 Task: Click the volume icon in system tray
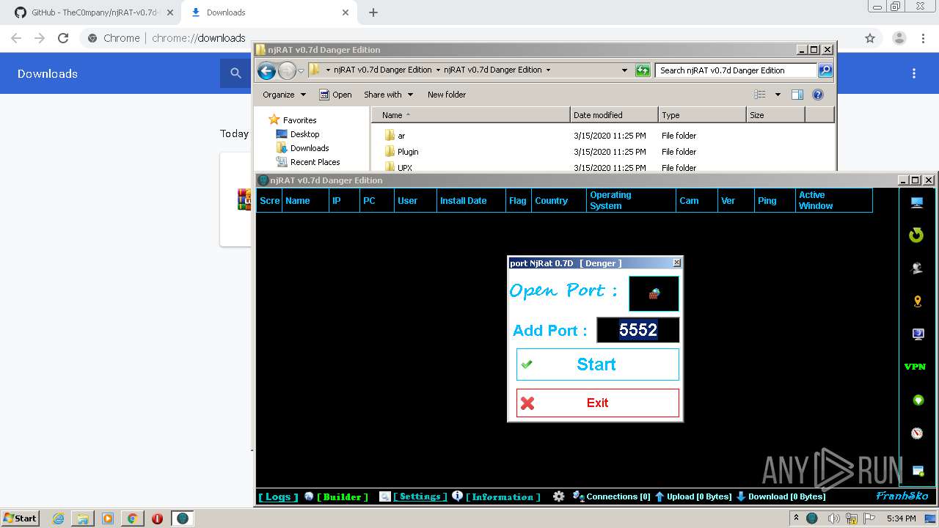pyautogui.click(x=833, y=518)
